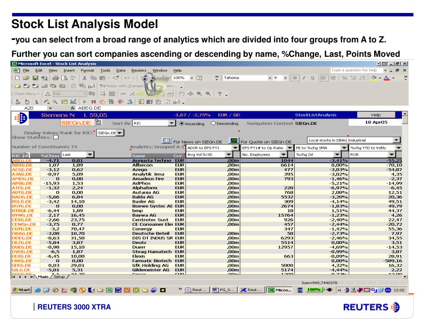The height and width of the screenshot is (323, 430).
Task: Click the red Pause icon in the Reuters toolbar
Action: click(94, 102)
